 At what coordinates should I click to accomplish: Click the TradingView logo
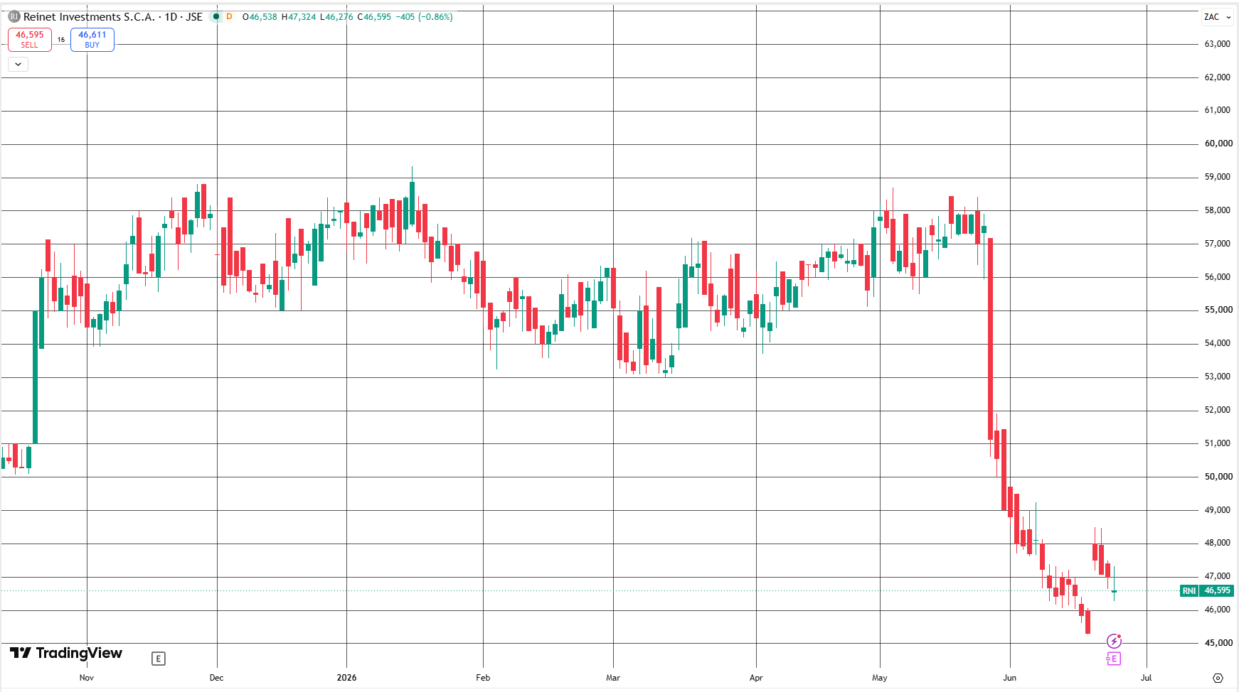pos(66,653)
